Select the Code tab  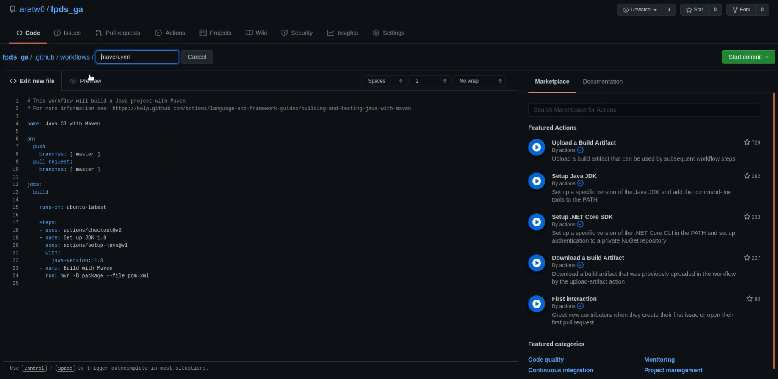(x=28, y=33)
